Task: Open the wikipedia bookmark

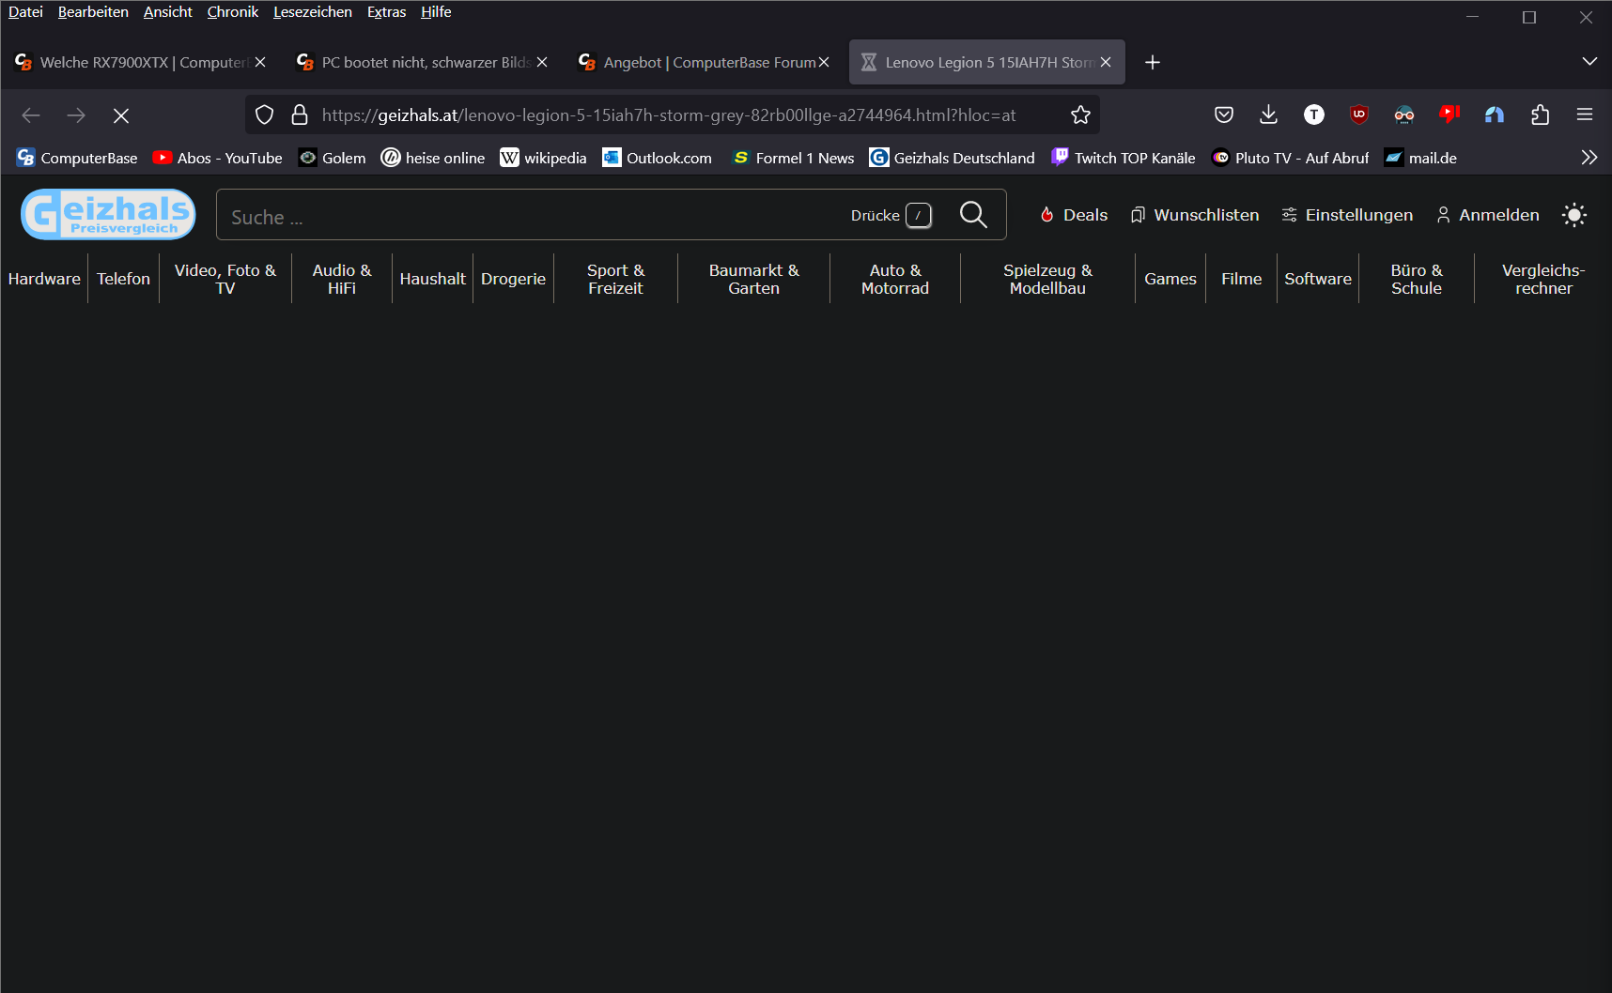Action: tap(544, 158)
